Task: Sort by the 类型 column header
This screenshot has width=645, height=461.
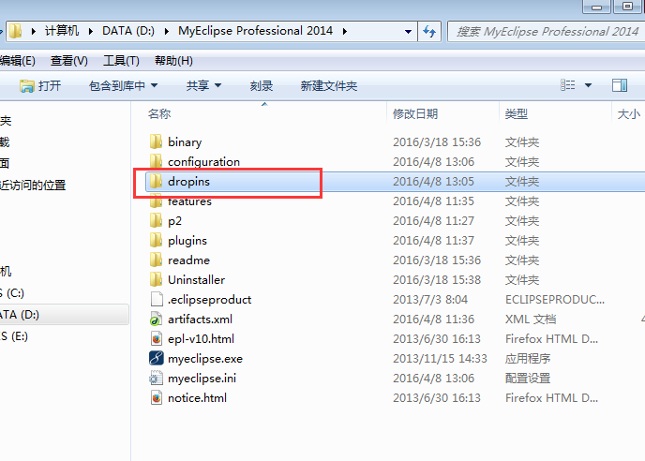Action: coord(517,113)
